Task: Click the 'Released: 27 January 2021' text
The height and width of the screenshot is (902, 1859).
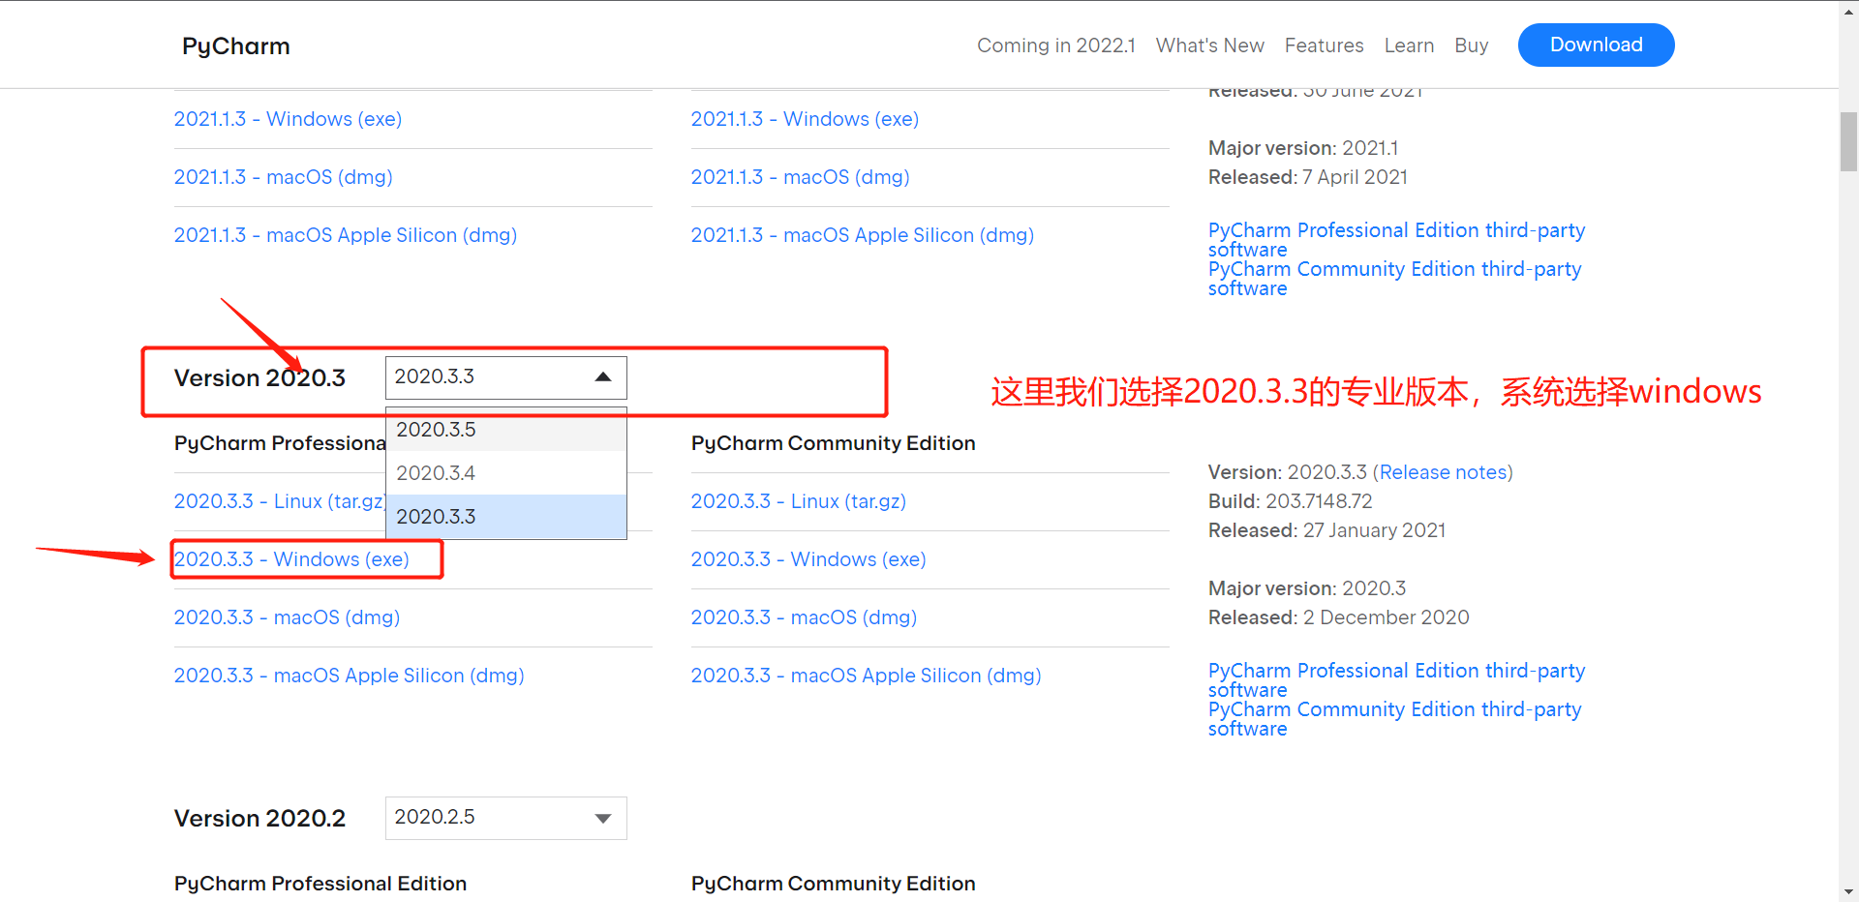Action: pos(1326,530)
